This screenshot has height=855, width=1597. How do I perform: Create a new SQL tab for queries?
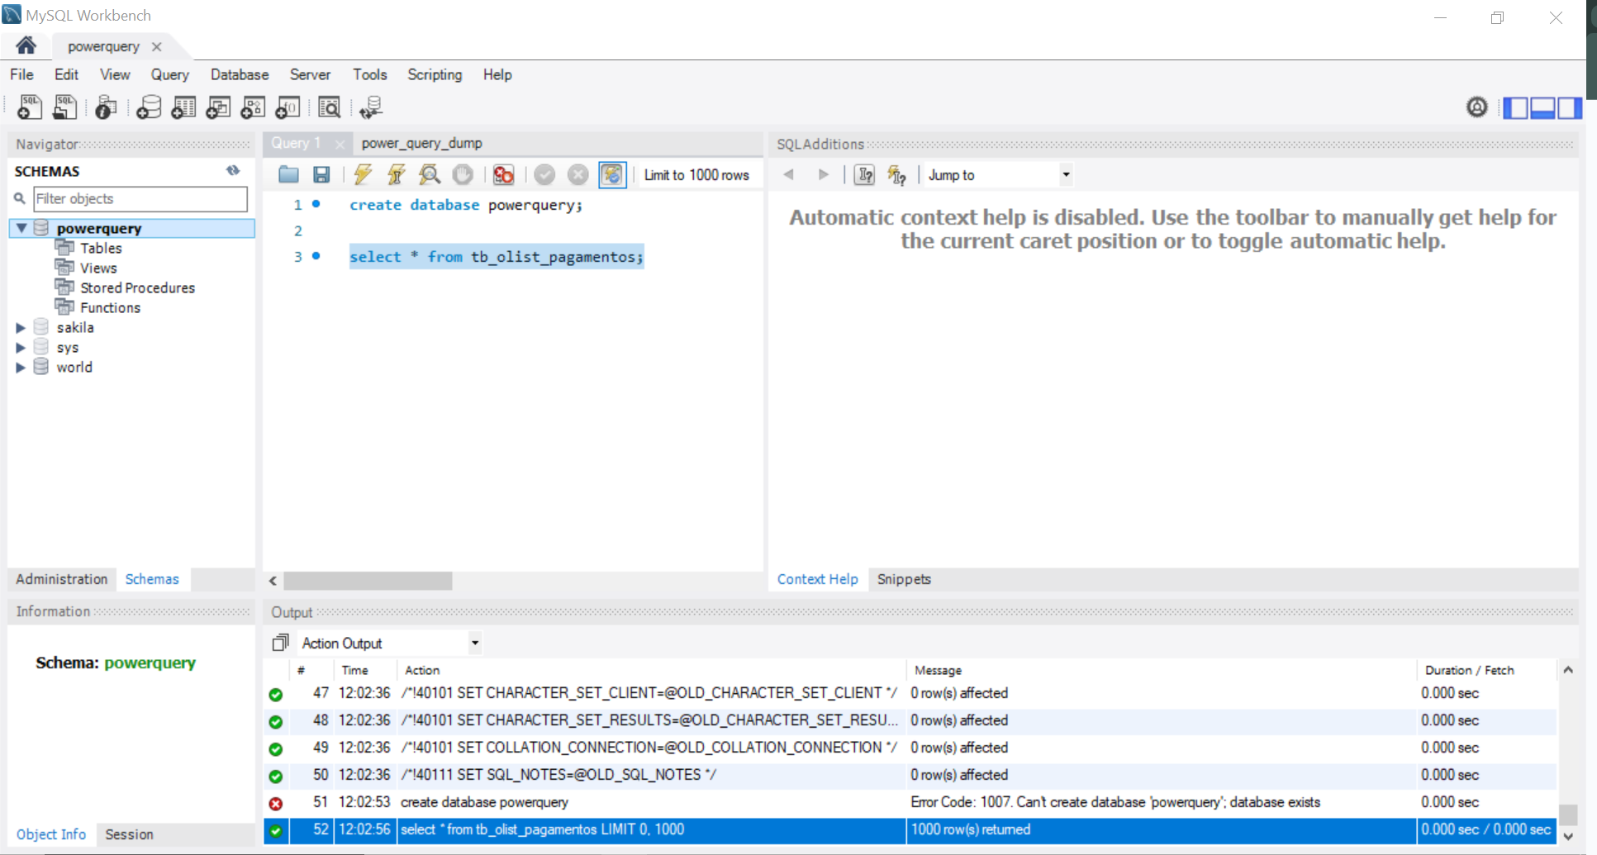click(30, 107)
